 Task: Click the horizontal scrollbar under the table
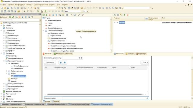(x=94, y=94)
